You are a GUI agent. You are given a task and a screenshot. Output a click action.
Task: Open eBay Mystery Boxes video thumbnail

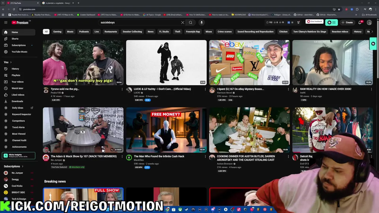250,62
